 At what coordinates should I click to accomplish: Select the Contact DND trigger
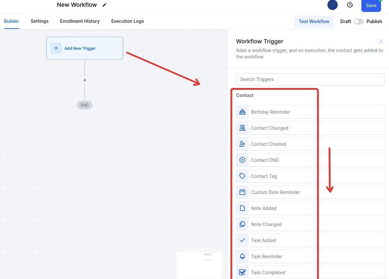tap(310, 160)
